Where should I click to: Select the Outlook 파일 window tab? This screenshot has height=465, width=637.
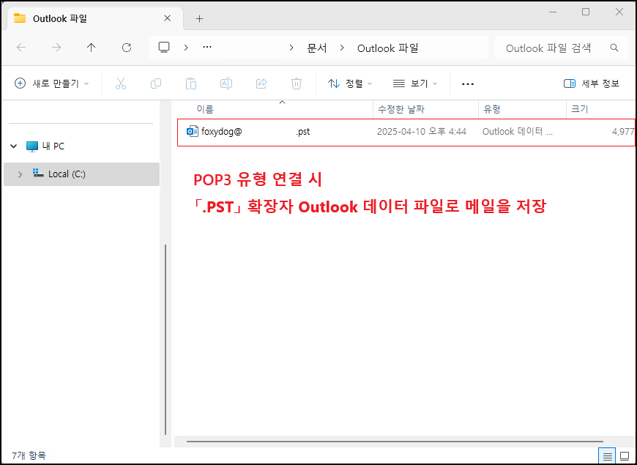(x=94, y=19)
